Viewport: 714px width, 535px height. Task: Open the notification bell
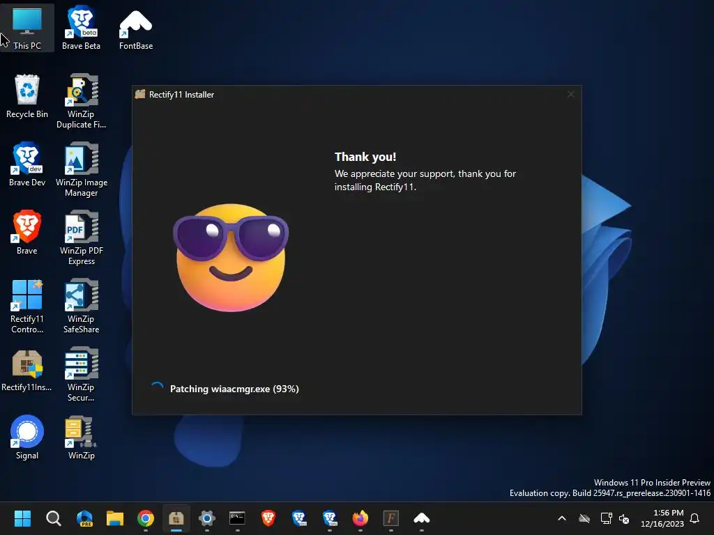[695, 518]
